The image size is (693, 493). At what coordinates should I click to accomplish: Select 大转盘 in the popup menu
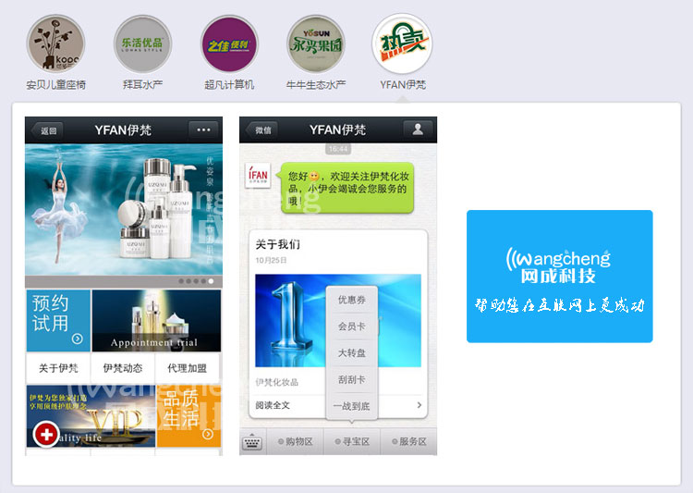click(351, 353)
